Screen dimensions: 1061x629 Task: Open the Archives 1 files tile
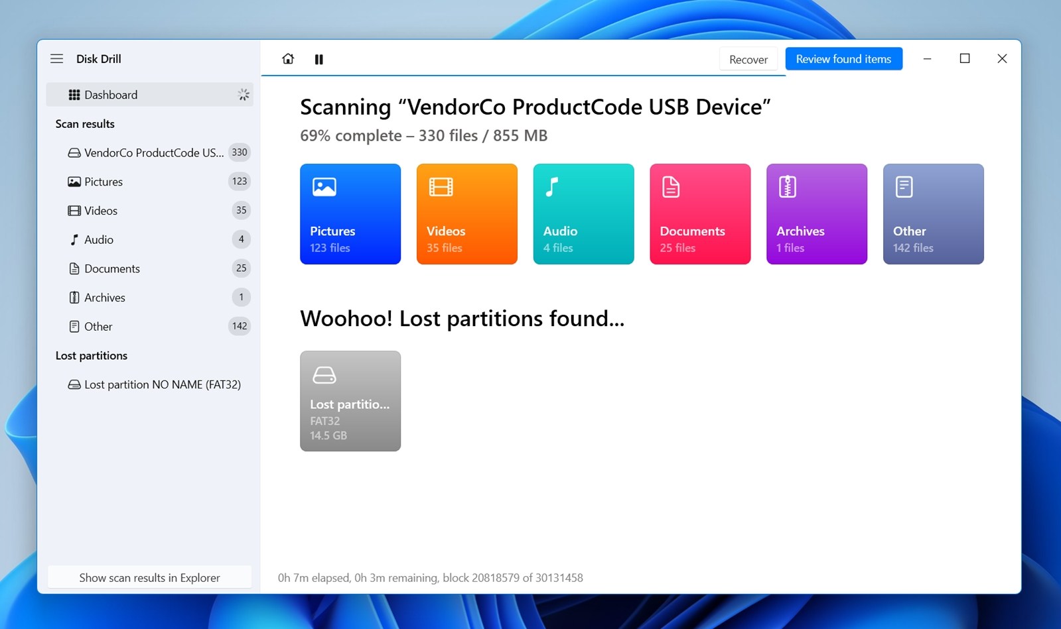[x=817, y=214]
